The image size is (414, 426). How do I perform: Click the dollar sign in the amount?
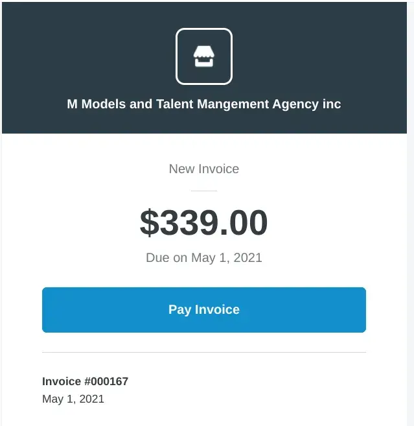(149, 222)
